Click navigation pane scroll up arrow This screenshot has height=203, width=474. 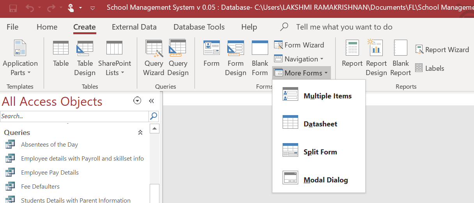[155, 129]
